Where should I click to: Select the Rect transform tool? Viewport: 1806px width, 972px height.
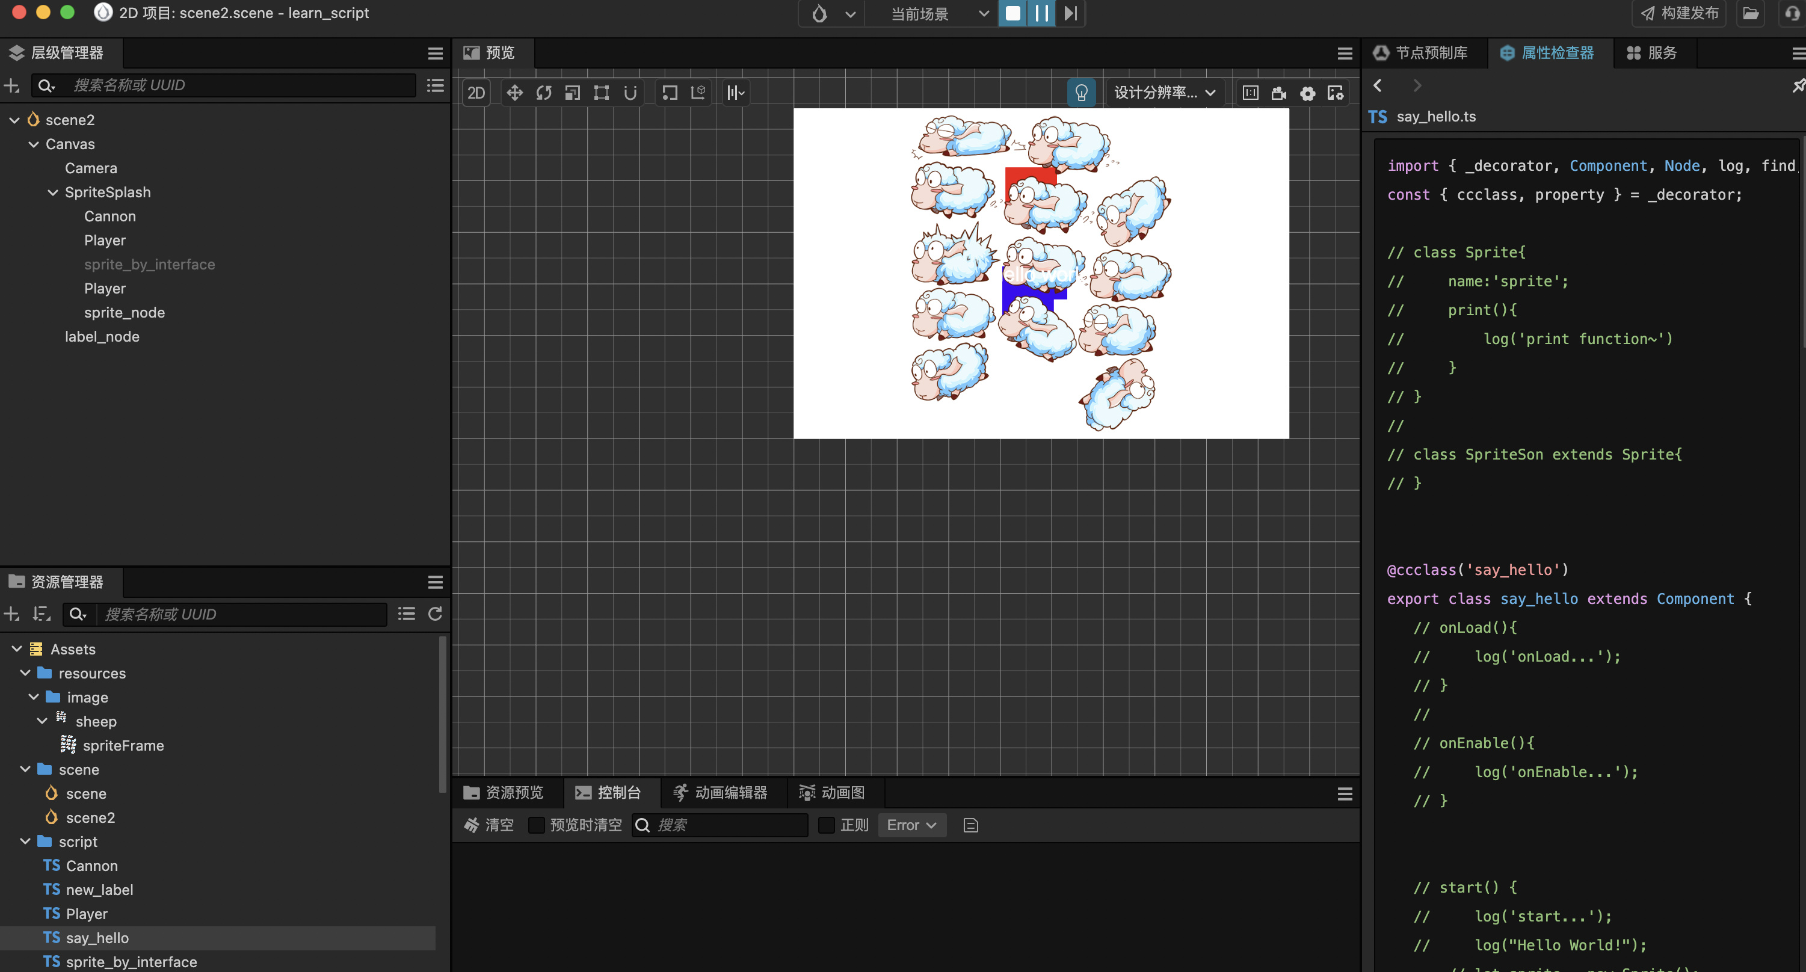[x=601, y=93]
